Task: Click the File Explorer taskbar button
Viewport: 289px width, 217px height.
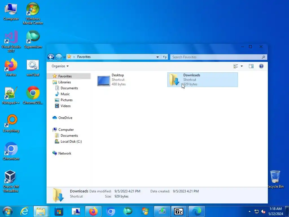Action: tap(41, 211)
